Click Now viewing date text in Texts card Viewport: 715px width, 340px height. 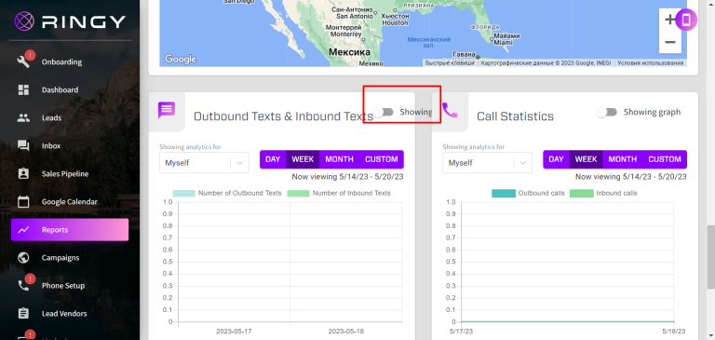click(x=347, y=177)
